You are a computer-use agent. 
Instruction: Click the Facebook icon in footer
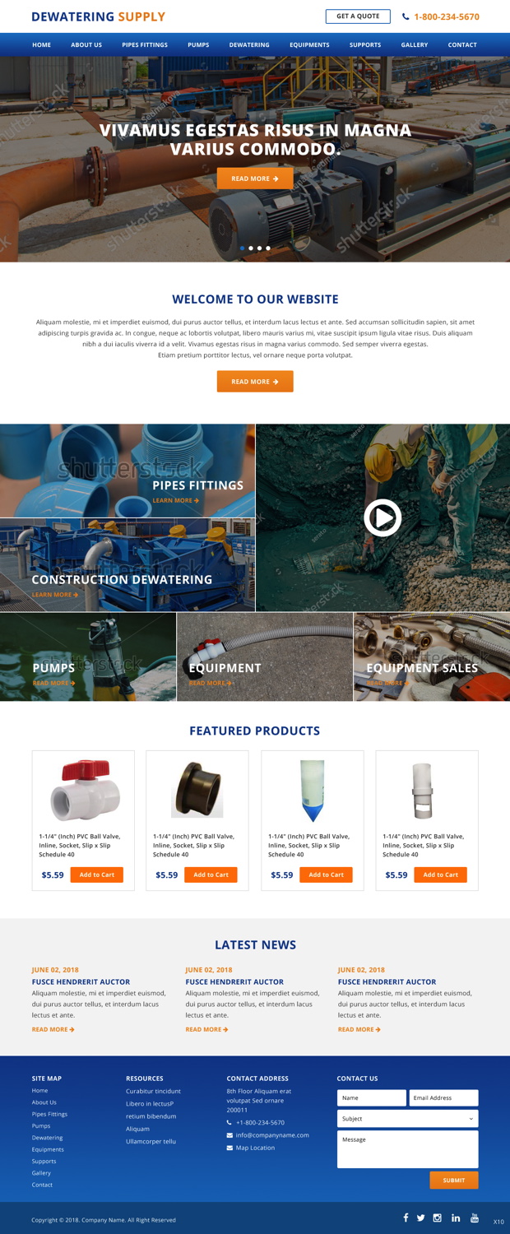tap(406, 1218)
